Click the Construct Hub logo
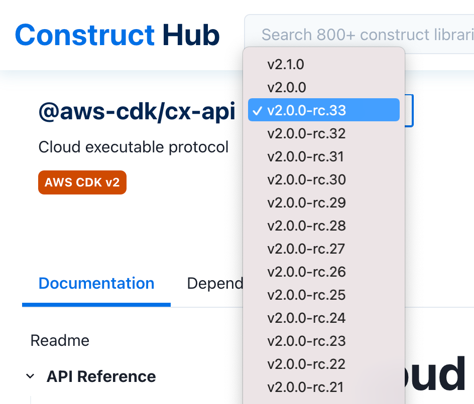474x404 pixels. click(x=117, y=34)
